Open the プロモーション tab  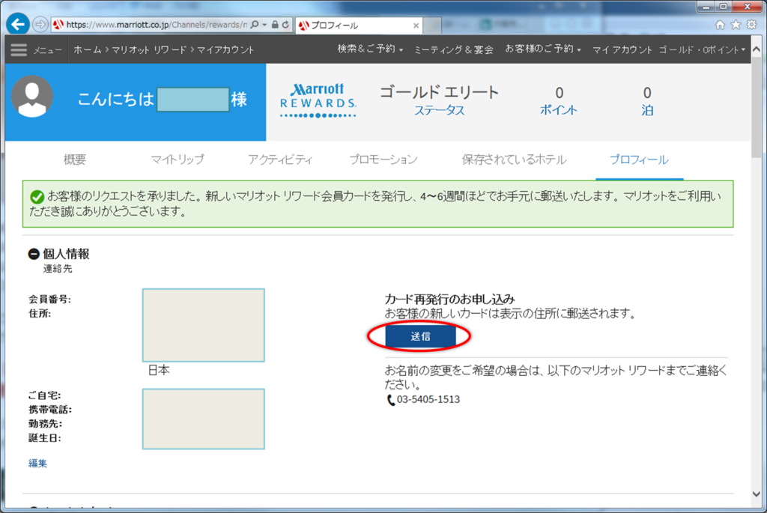(383, 160)
